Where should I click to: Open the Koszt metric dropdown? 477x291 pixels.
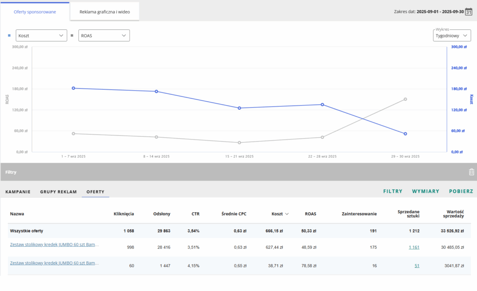coord(41,35)
